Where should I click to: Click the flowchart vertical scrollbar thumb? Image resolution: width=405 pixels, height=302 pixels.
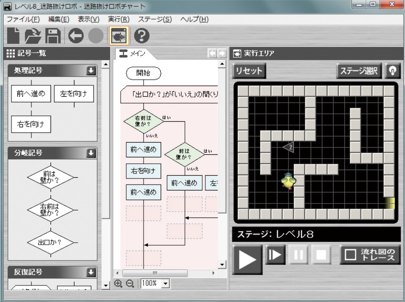click(x=222, y=140)
